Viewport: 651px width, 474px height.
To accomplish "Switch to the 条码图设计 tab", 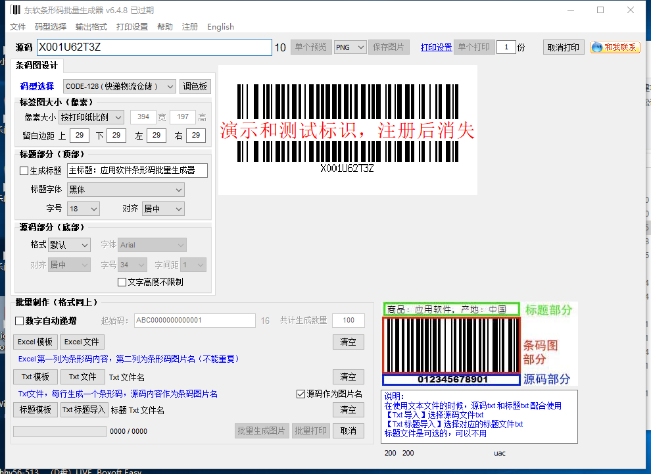I will click(37, 66).
